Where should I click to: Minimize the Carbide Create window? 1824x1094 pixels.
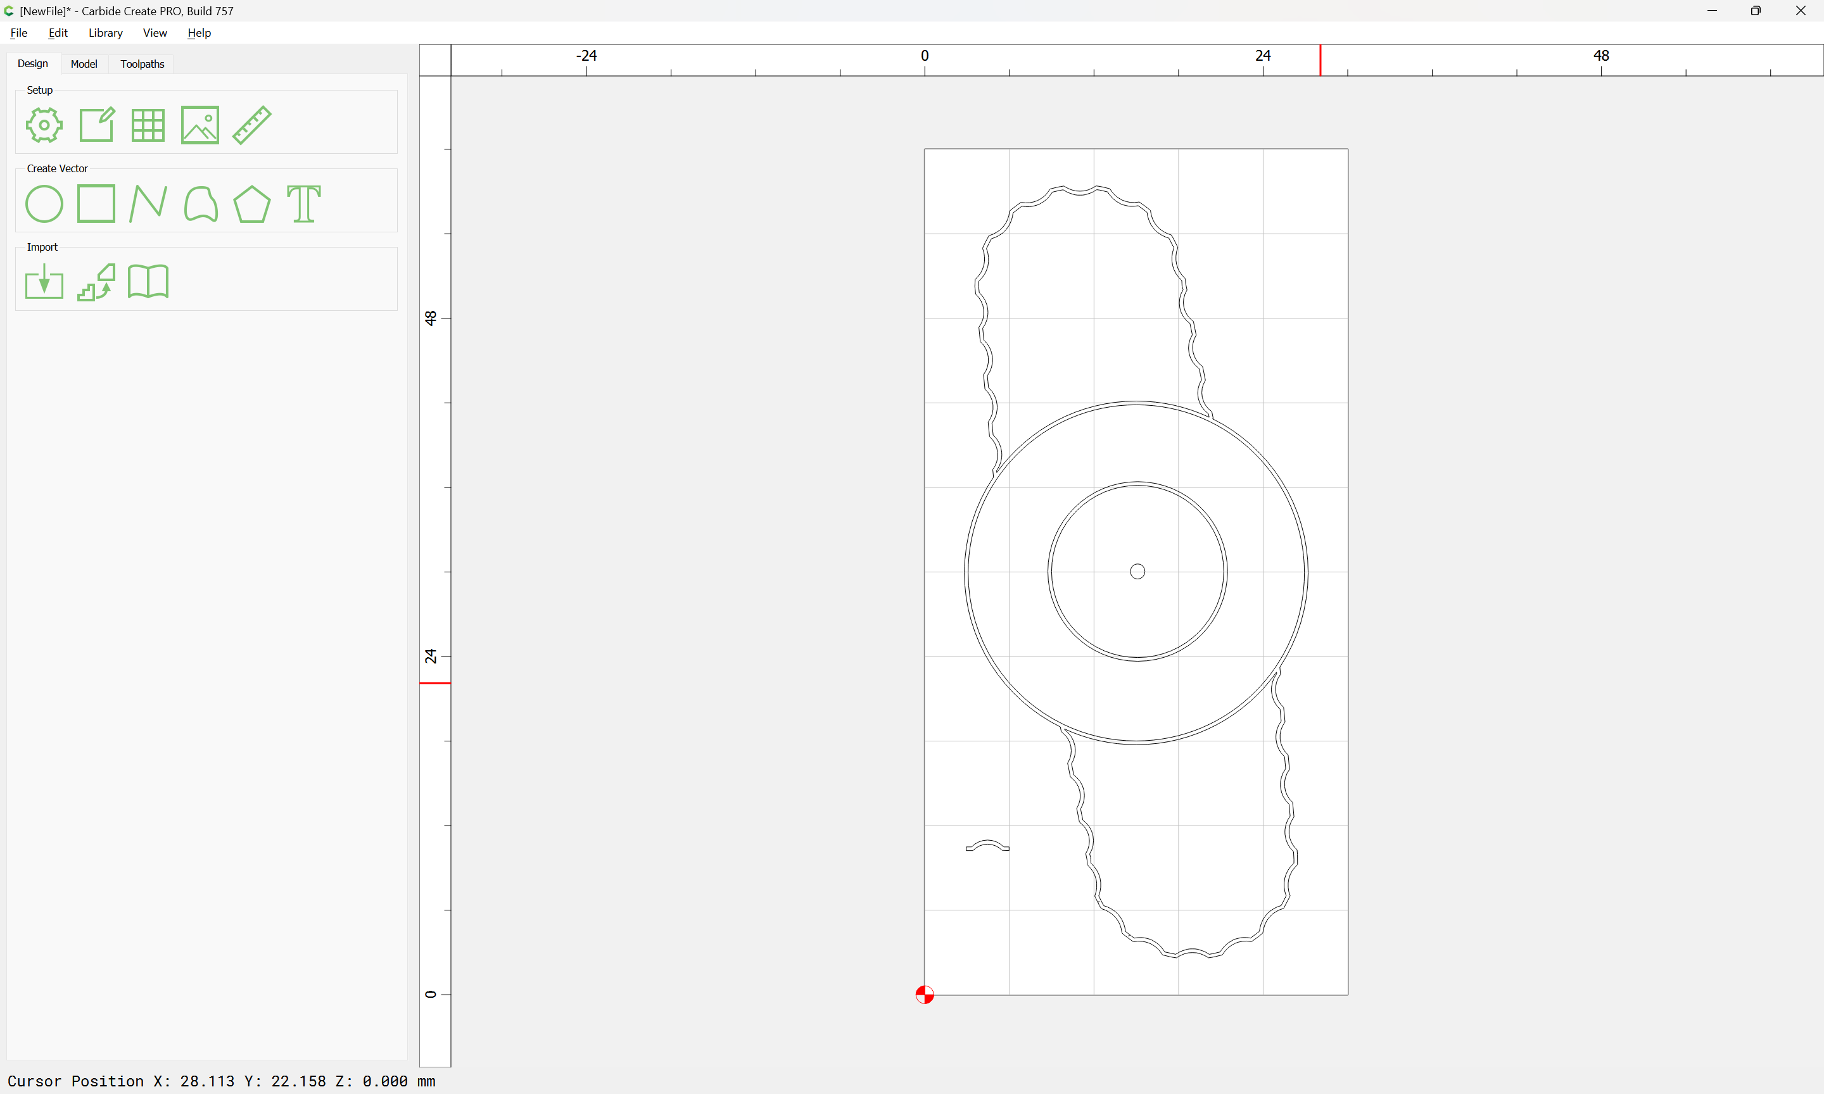1712,10
